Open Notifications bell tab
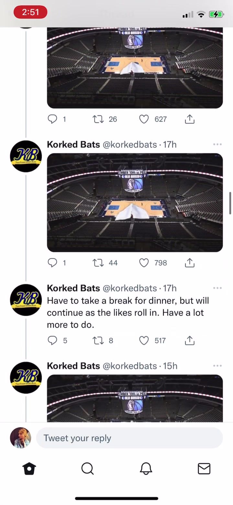The width and height of the screenshot is (233, 505). click(146, 468)
